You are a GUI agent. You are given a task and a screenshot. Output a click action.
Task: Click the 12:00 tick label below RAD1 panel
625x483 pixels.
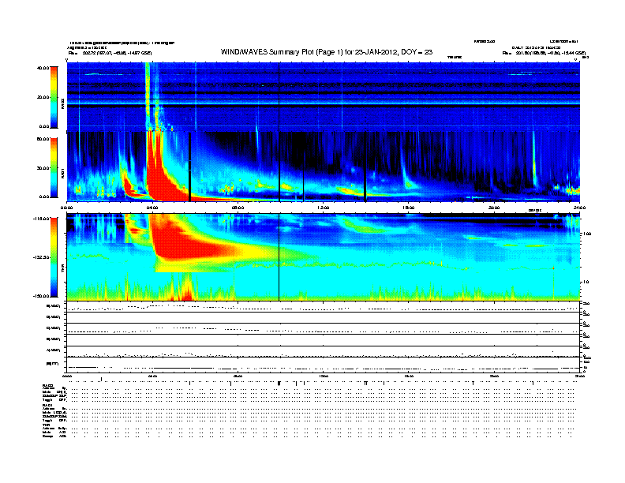pyautogui.click(x=324, y=208)
